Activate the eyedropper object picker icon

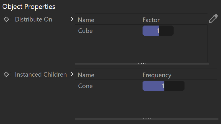click(214, 19)
